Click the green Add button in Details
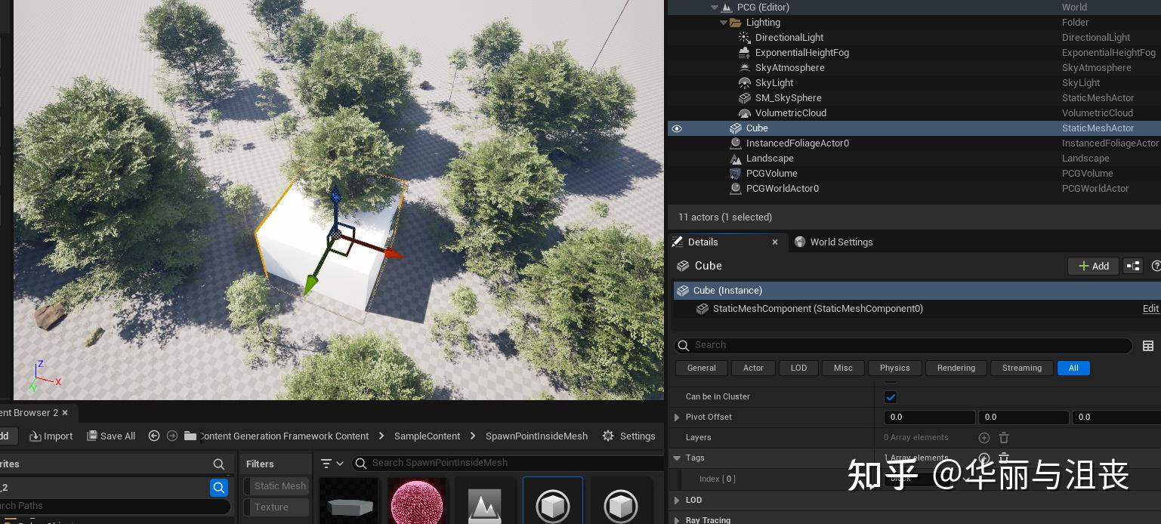 tap(1093, 266)
